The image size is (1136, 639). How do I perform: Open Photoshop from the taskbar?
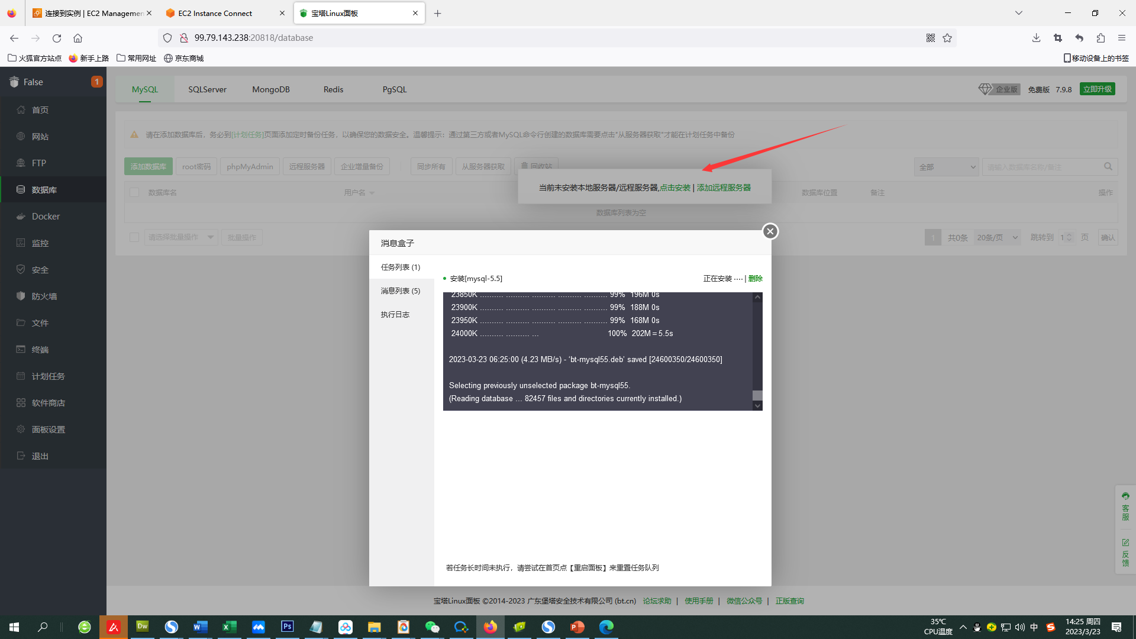(x=287, y=627)
